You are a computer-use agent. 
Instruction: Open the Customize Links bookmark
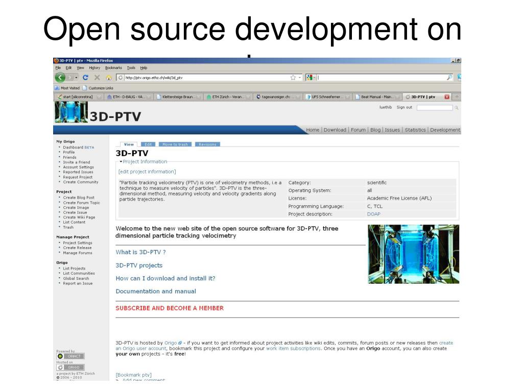98,88
